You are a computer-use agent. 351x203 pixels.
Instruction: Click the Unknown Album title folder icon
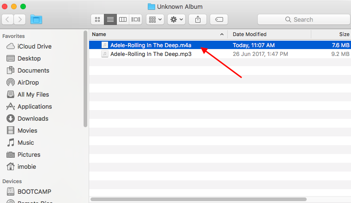pos(151,7)
